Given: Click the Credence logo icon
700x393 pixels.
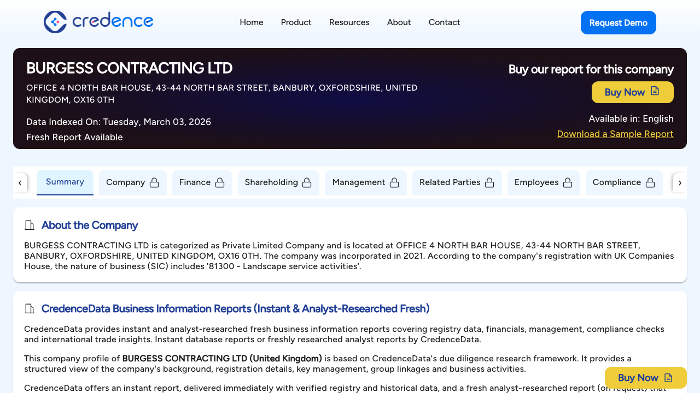Looking at the screenshot, I should [x=55, y=22].
